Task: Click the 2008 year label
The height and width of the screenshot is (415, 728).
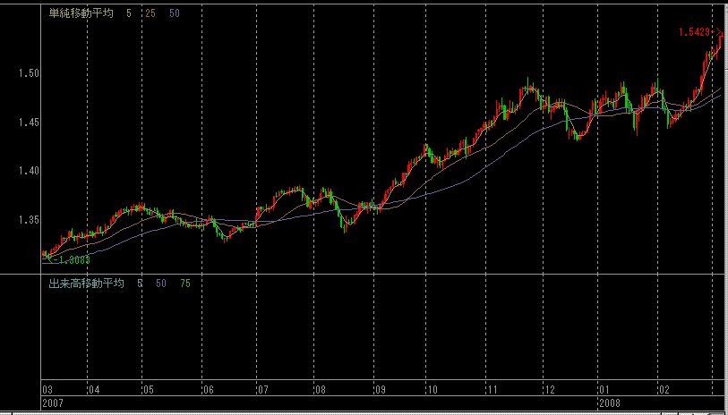Action: tap(609, 402)
